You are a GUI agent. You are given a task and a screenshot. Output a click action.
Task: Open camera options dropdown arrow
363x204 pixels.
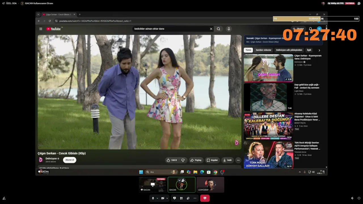[x=167, y=198]
